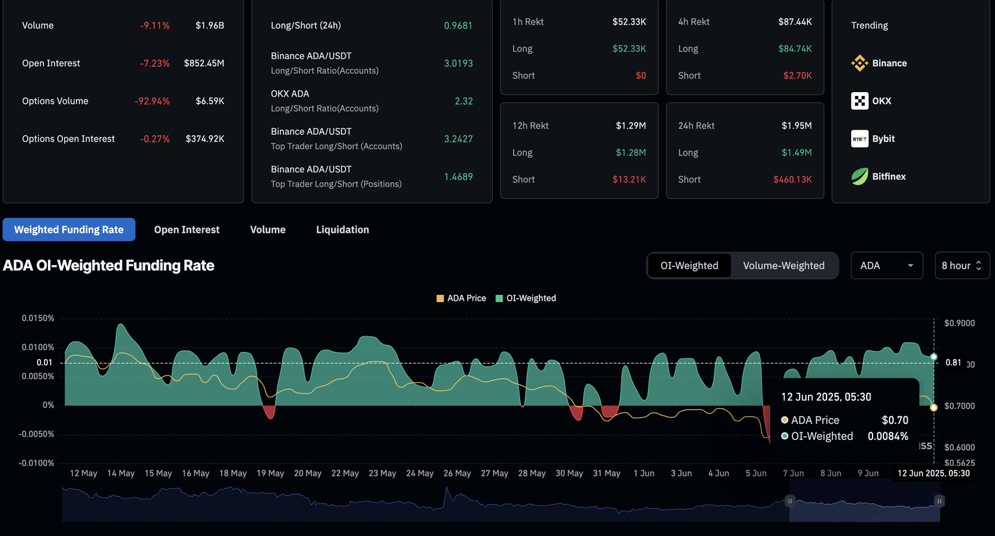The width and height of the screenshot is (995, 536).
Task: Select the Weighted Funding Rate tab
Action: click(69, 229)
